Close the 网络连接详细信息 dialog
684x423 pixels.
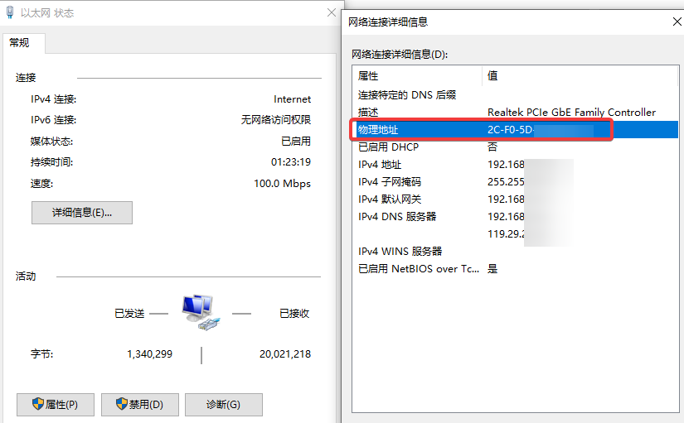point(677,22)
